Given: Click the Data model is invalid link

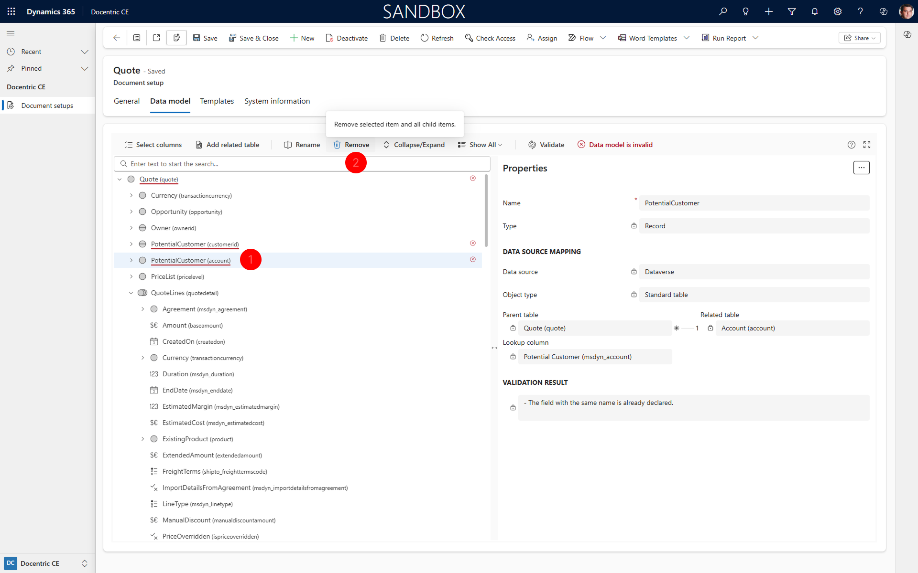Looking at the screenshot, I should point(615,145).
